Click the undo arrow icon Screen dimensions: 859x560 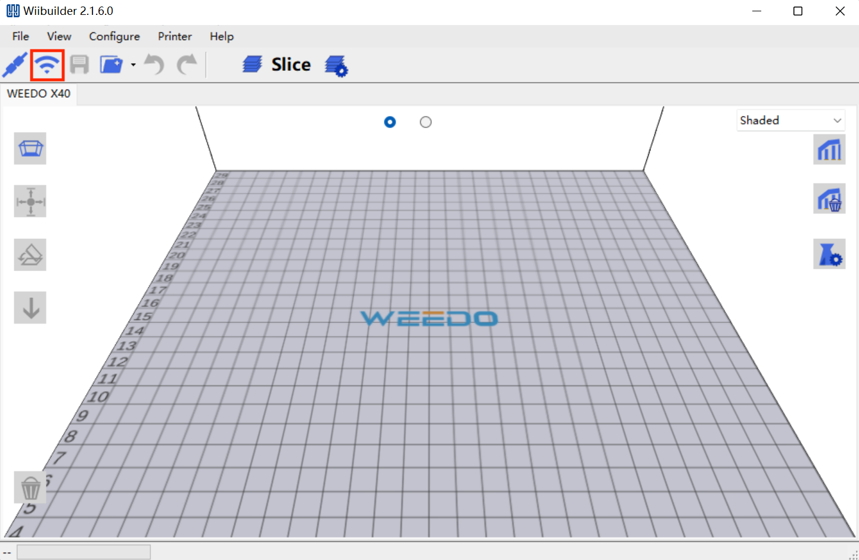(154, 64)
